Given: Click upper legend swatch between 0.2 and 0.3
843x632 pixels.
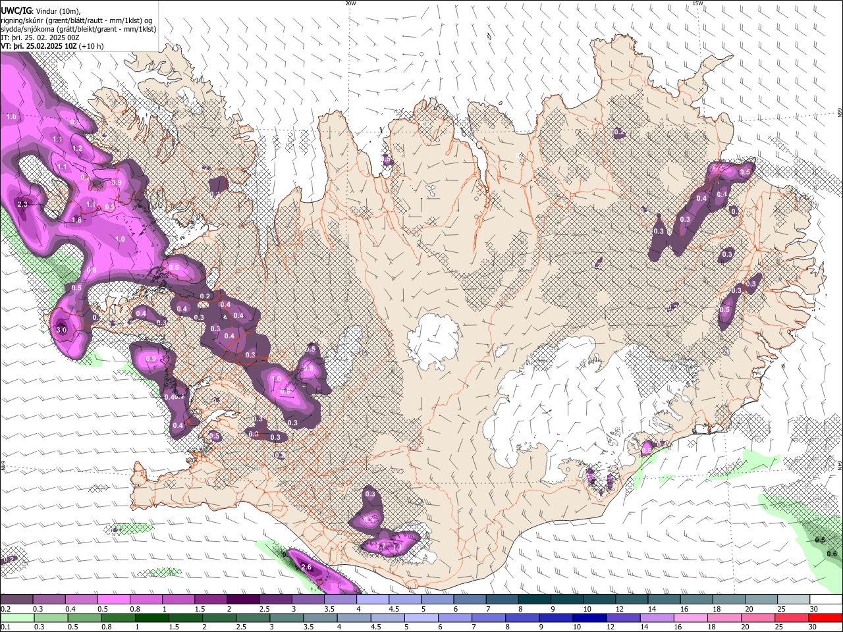Looking at the screenshot, I should (16, 599).
